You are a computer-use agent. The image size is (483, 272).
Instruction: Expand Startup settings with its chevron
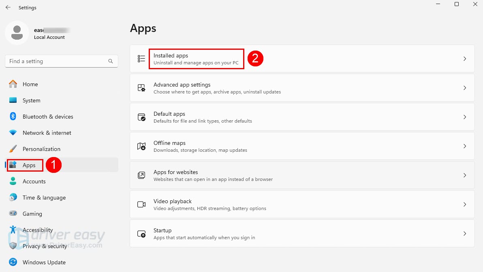click(x=464, y=233)
